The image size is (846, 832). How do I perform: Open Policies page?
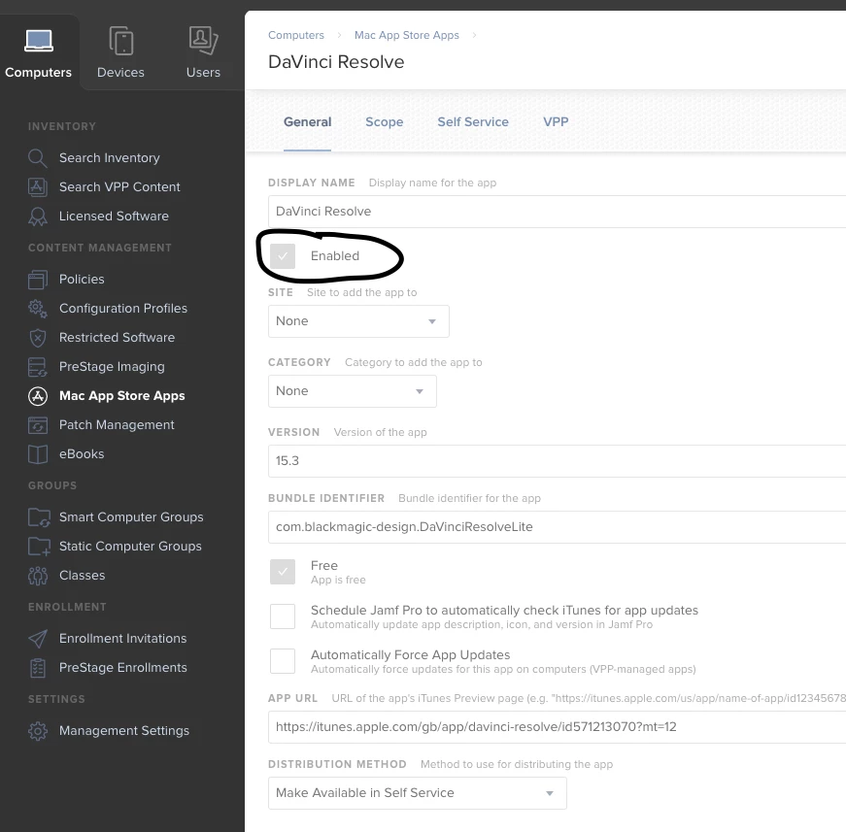coord(82,280)
